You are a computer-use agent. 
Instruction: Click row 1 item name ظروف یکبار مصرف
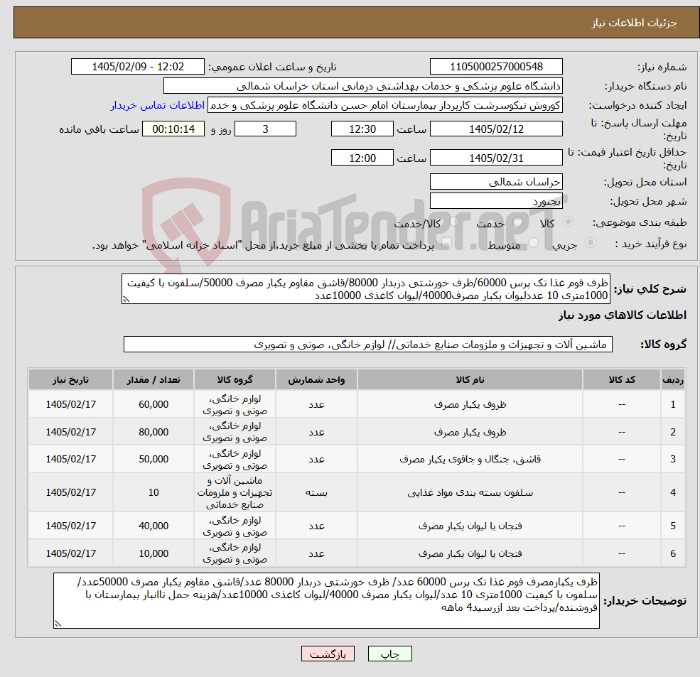click(470, 404)
